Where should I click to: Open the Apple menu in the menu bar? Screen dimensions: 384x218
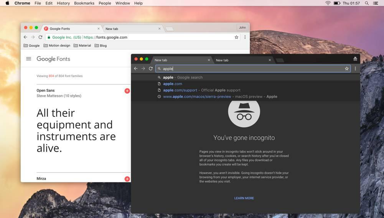point(7,3)
